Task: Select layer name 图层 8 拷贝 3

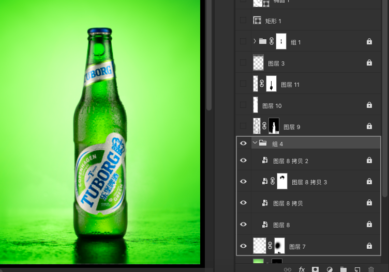Action: tap(309, 182)
